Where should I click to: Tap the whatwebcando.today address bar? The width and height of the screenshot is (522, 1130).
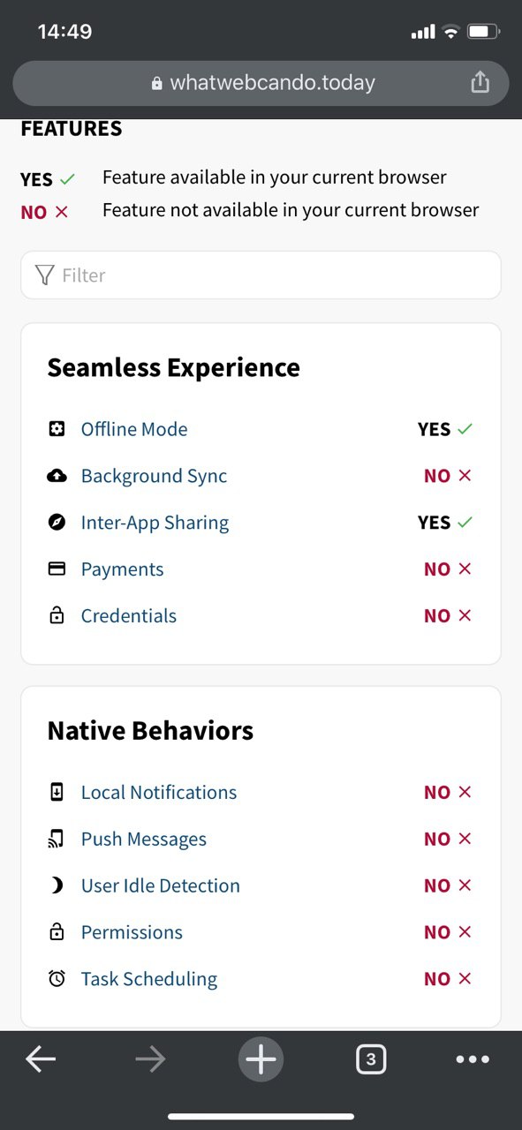coord(261,83)
